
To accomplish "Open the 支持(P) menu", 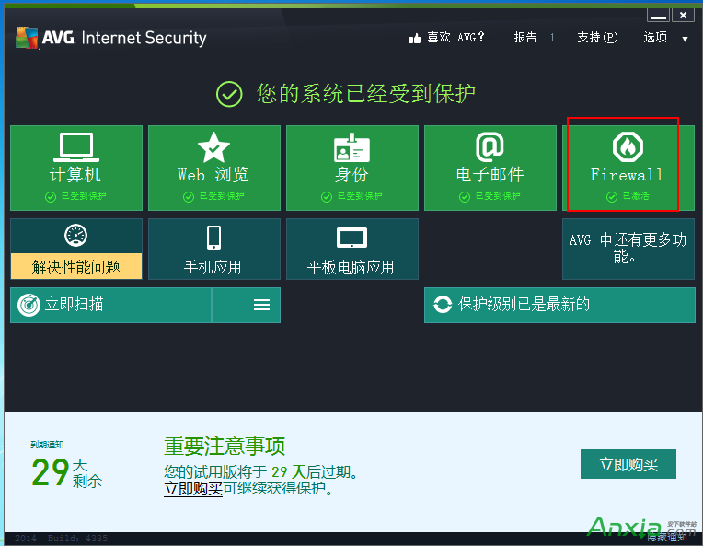I will [597, 37].
